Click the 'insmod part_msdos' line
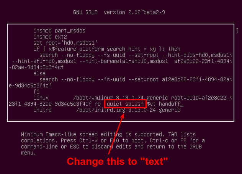 click(59, 31)
